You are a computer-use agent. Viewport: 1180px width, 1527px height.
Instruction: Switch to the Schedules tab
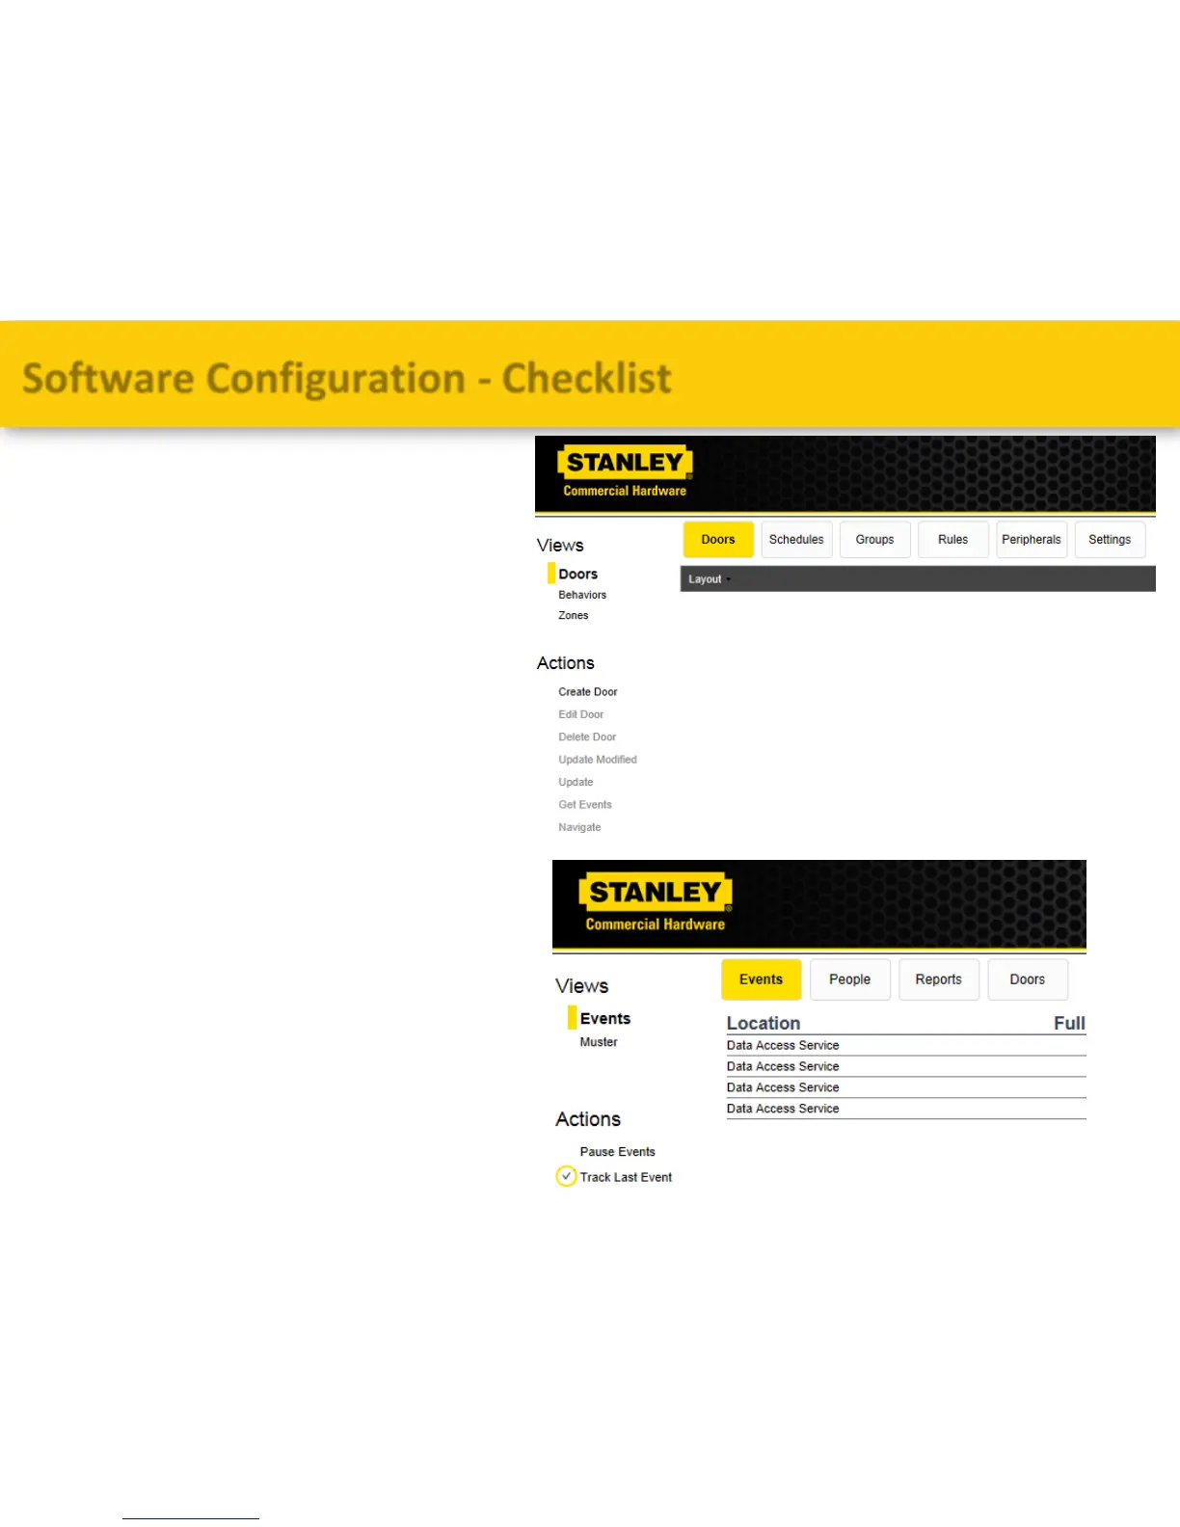[796, 540]
